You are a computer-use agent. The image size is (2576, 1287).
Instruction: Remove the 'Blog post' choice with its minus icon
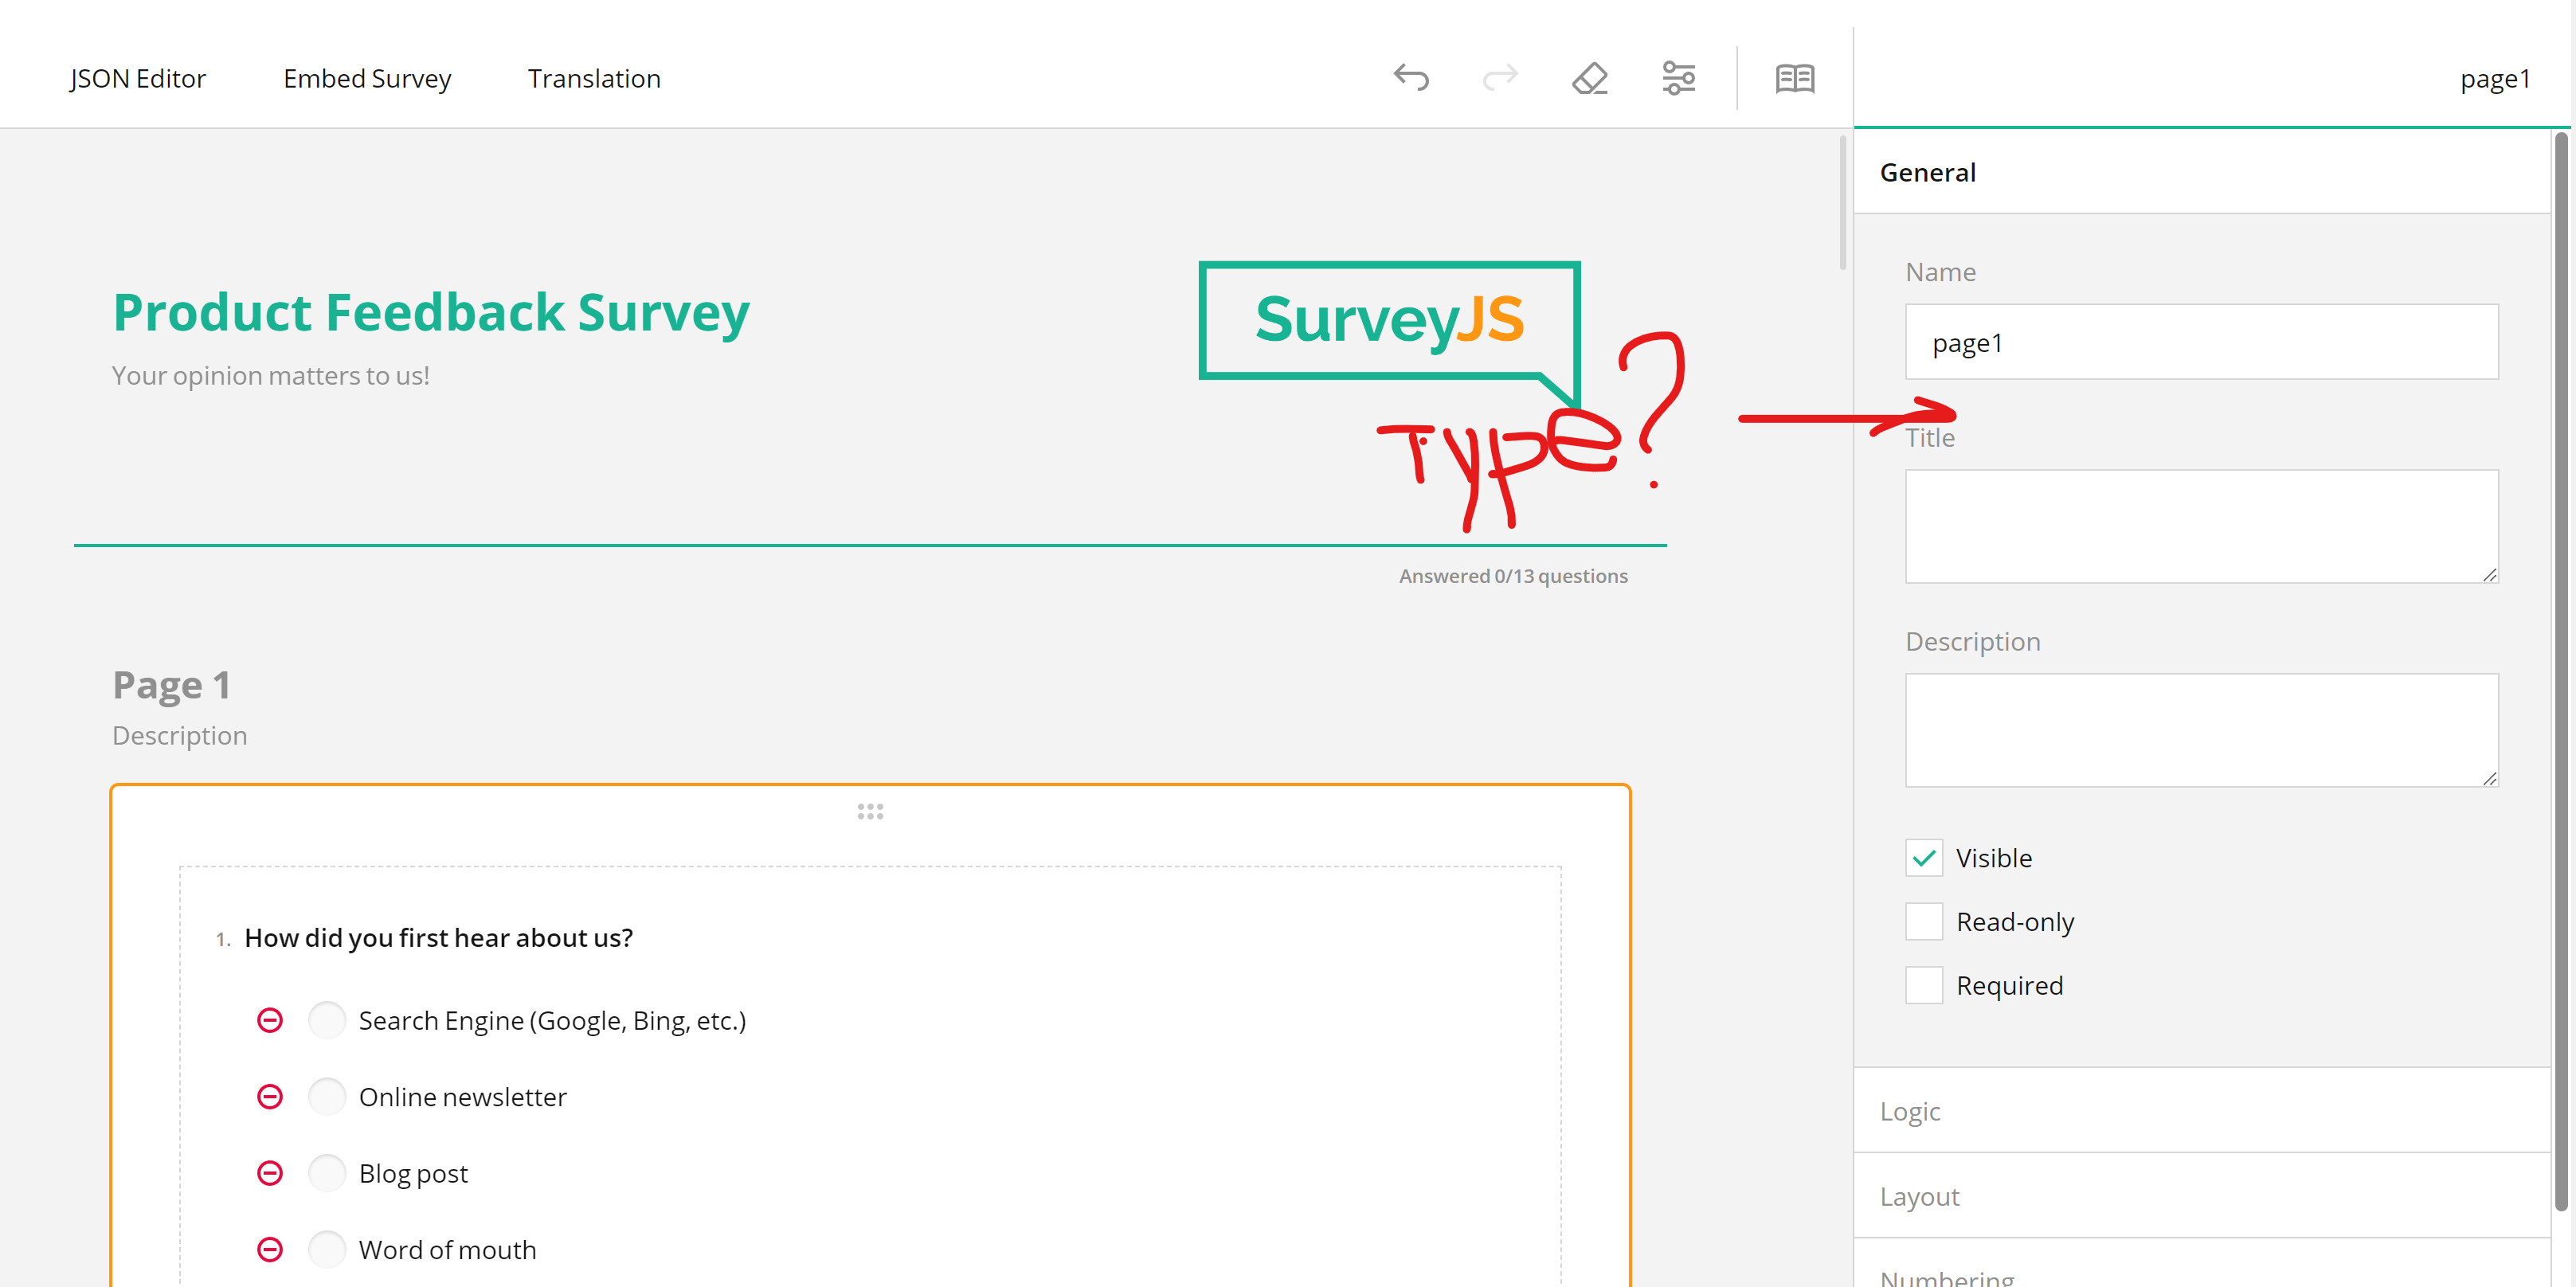tap(269, 1172)
